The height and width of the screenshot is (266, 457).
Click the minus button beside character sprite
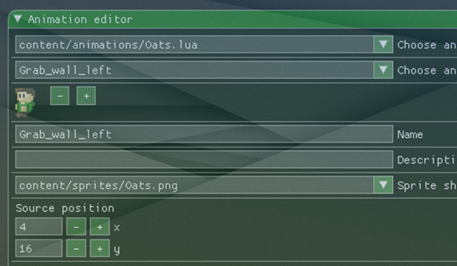[x=60, y=96]
